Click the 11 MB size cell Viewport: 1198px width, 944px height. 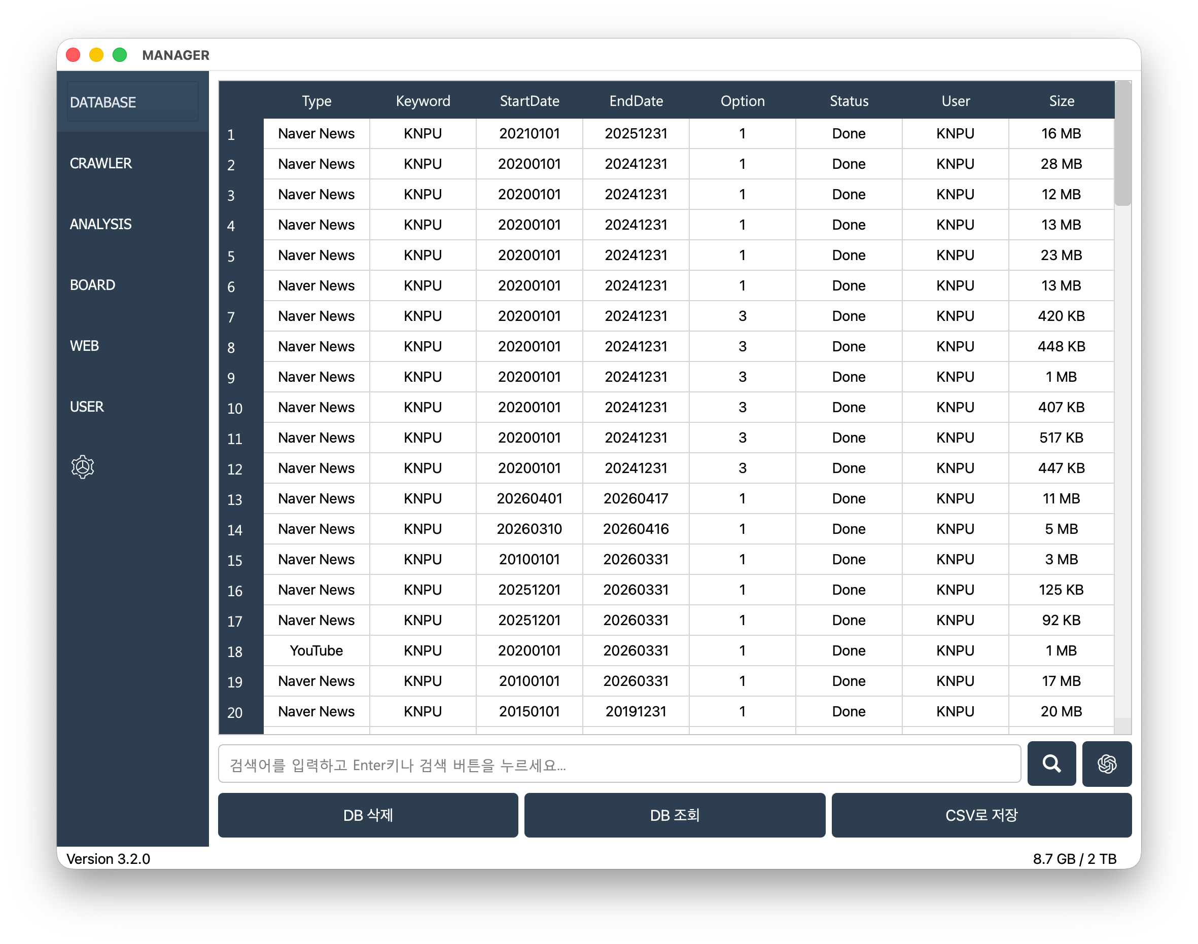(1061, 498)
